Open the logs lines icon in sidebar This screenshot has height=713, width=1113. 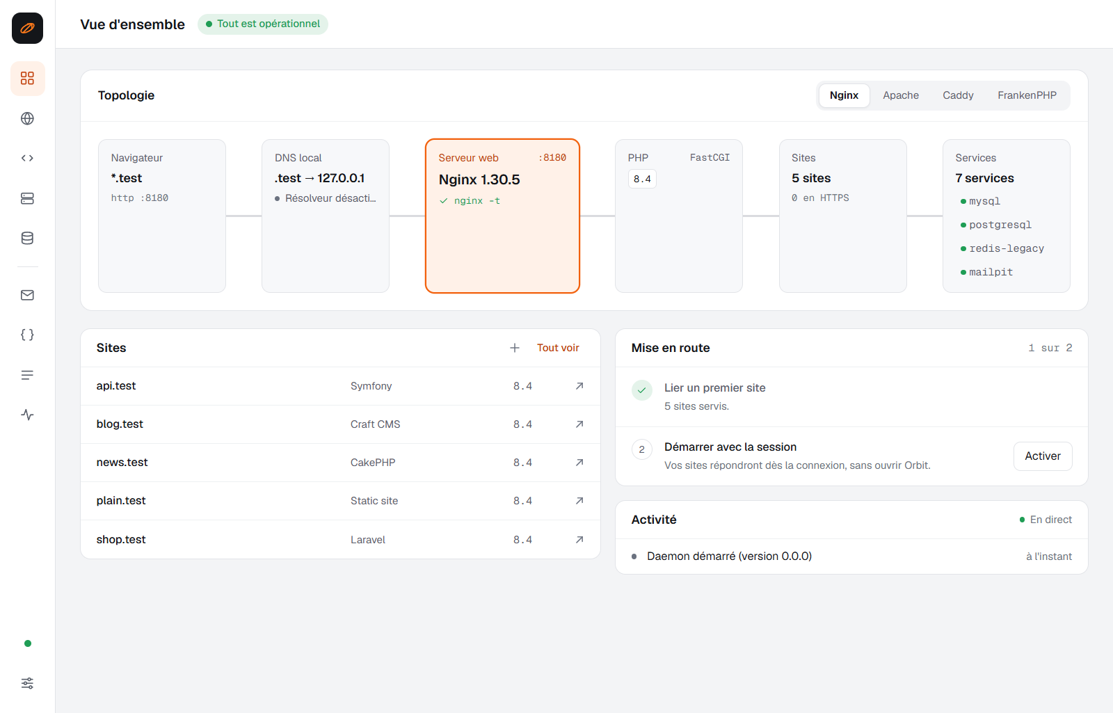pyautogui.click(x=27, y=375)
